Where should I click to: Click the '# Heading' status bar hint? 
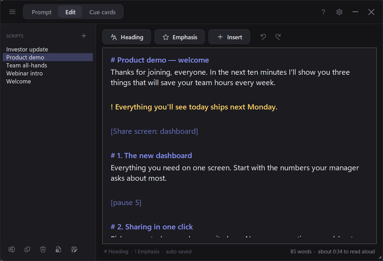[116, 252]
